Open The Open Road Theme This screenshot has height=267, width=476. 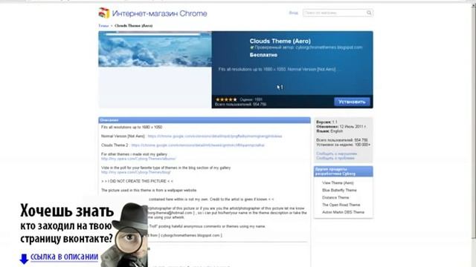(341, 205)
